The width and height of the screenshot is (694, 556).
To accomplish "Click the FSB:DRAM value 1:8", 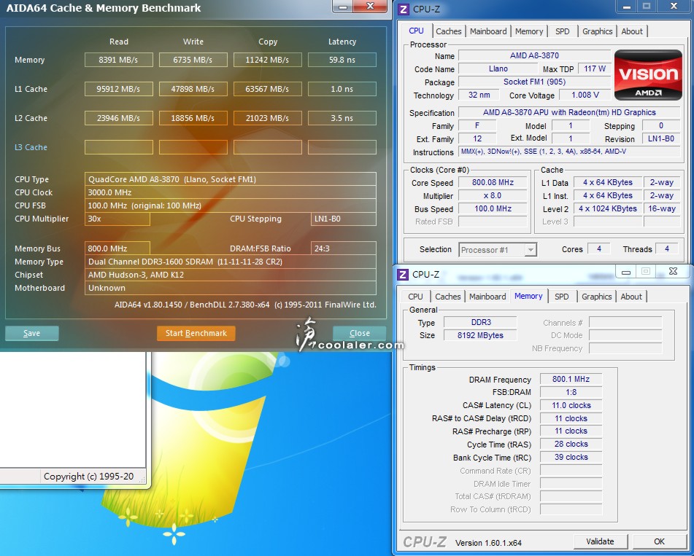I will point(571,392).
